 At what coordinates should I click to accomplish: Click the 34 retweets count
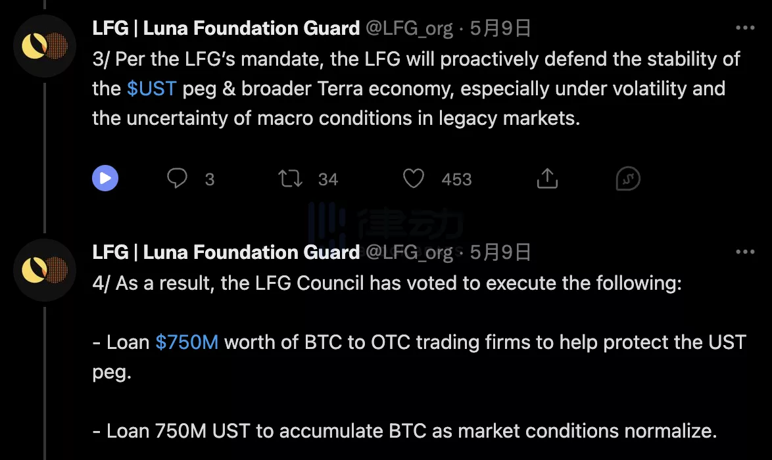tap(327, 179)
